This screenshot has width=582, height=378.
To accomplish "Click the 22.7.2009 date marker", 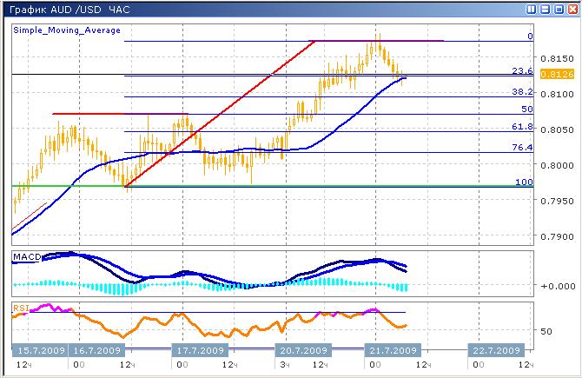I will [x=497, y=350].
